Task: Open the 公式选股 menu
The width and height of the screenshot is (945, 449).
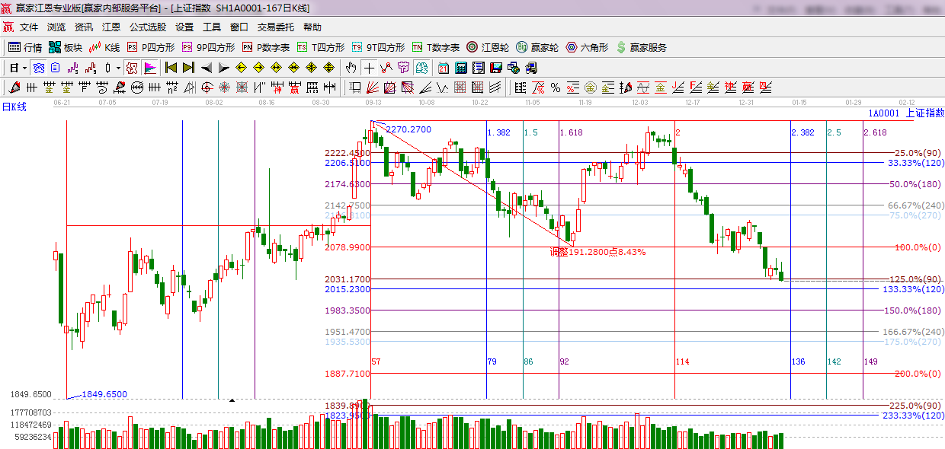Action: 147,27
